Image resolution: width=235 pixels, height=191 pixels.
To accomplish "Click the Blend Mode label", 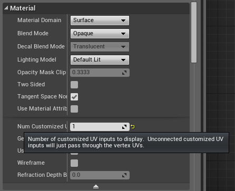I will point(33,33).
